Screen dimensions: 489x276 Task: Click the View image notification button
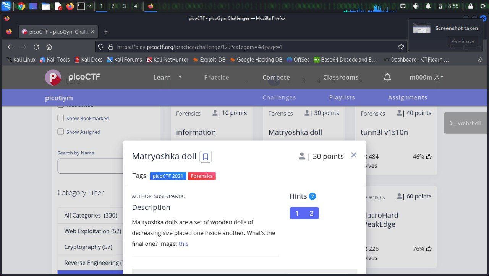click(x=463, y=41)
